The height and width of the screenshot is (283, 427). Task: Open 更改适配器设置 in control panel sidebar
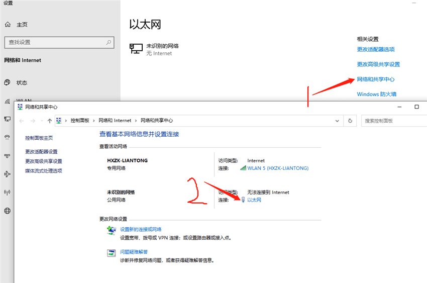tap(41, 151)
